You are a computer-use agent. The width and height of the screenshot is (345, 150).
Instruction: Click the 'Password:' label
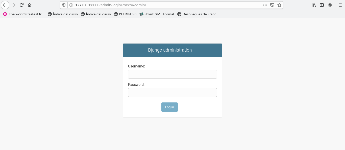coord(136,85)
